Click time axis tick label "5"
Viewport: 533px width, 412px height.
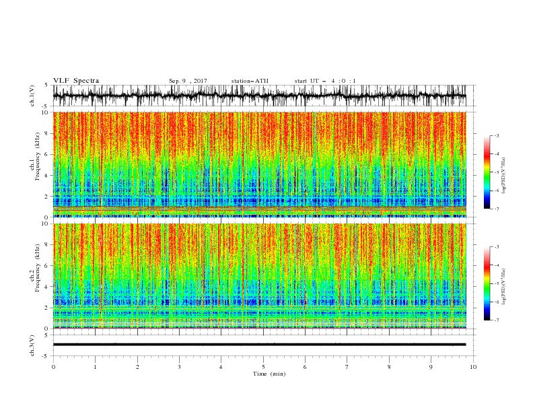(x=263, y=367)
